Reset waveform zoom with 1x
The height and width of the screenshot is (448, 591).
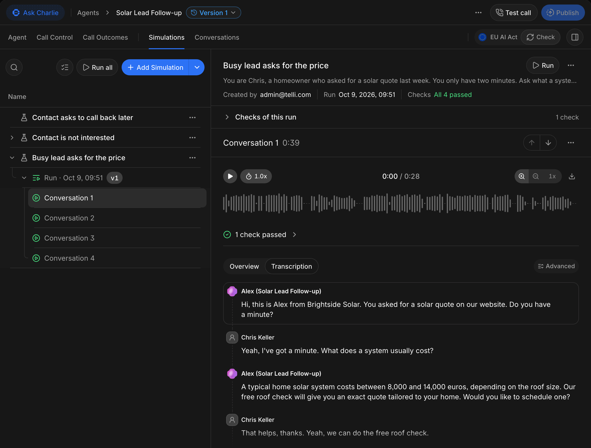coord(552,176)
